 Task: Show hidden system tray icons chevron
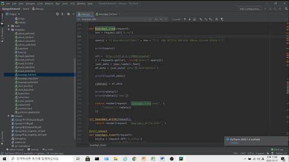(245, 159)
